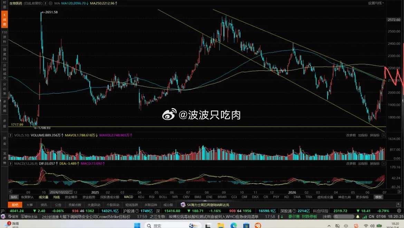The width and height of the screenshot is (404, 228).
Task: Click the help question mark beside 生物医药
Action: 45,3
